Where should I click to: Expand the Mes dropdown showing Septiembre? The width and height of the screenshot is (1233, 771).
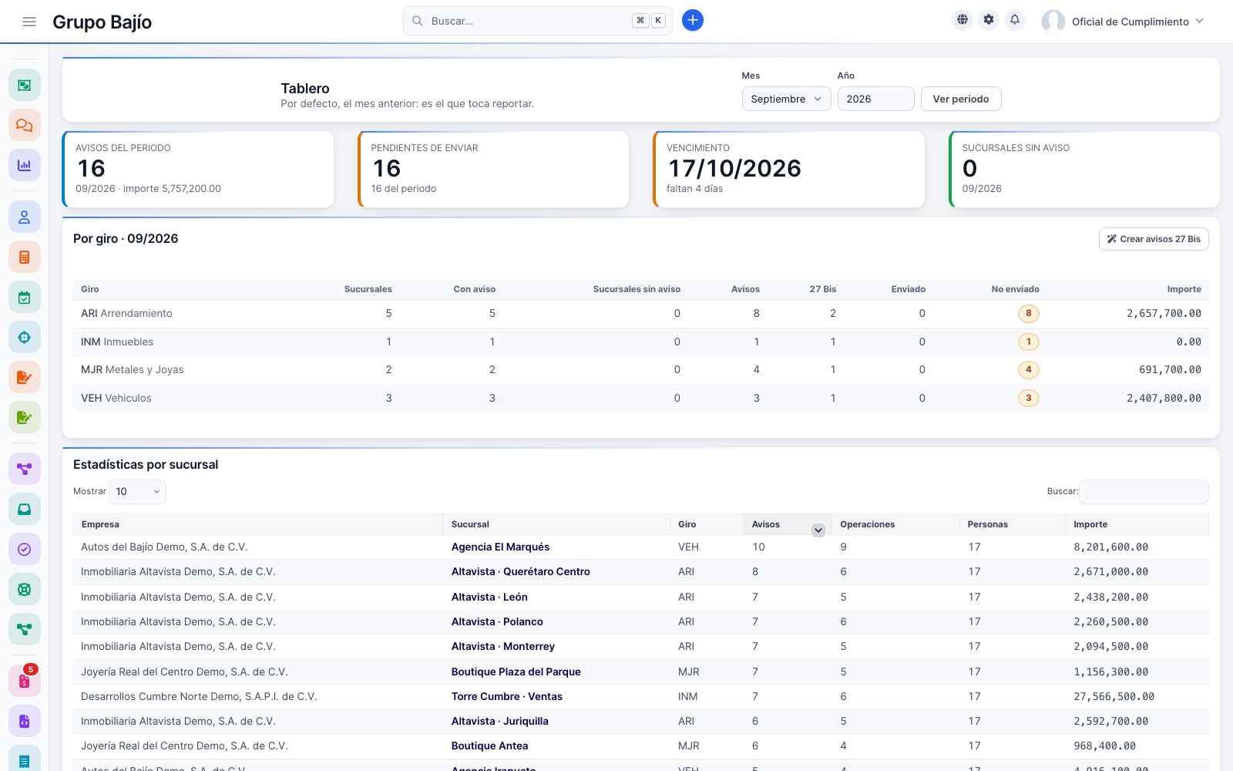click(787, 99)
